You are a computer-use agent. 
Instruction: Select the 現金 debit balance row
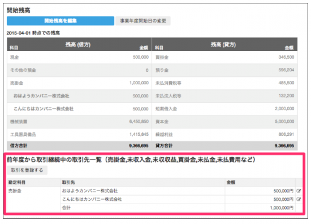pyautogui.click(x=79, y=57)
